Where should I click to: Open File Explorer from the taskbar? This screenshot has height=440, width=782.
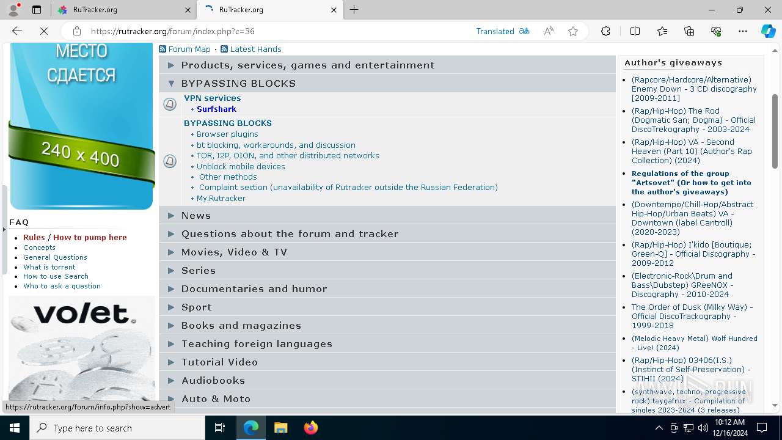click(x=280, y=428)
